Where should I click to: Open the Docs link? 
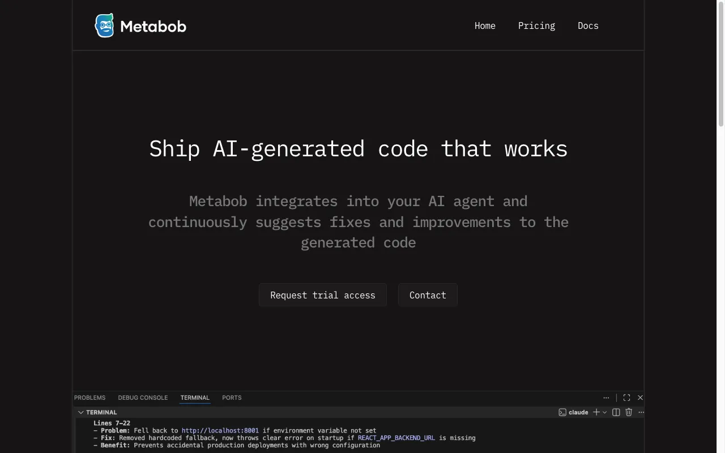click(588, 25)
